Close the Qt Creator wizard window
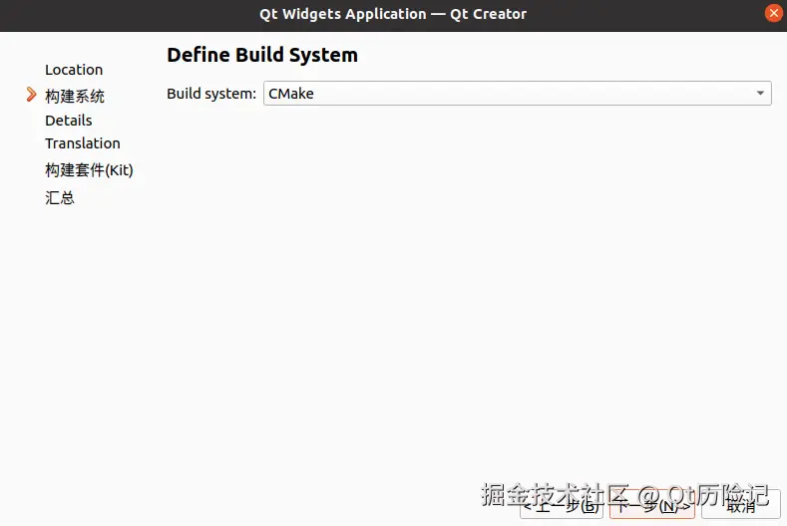Viewport: 787px width, 526px height. tap(773, 13)
